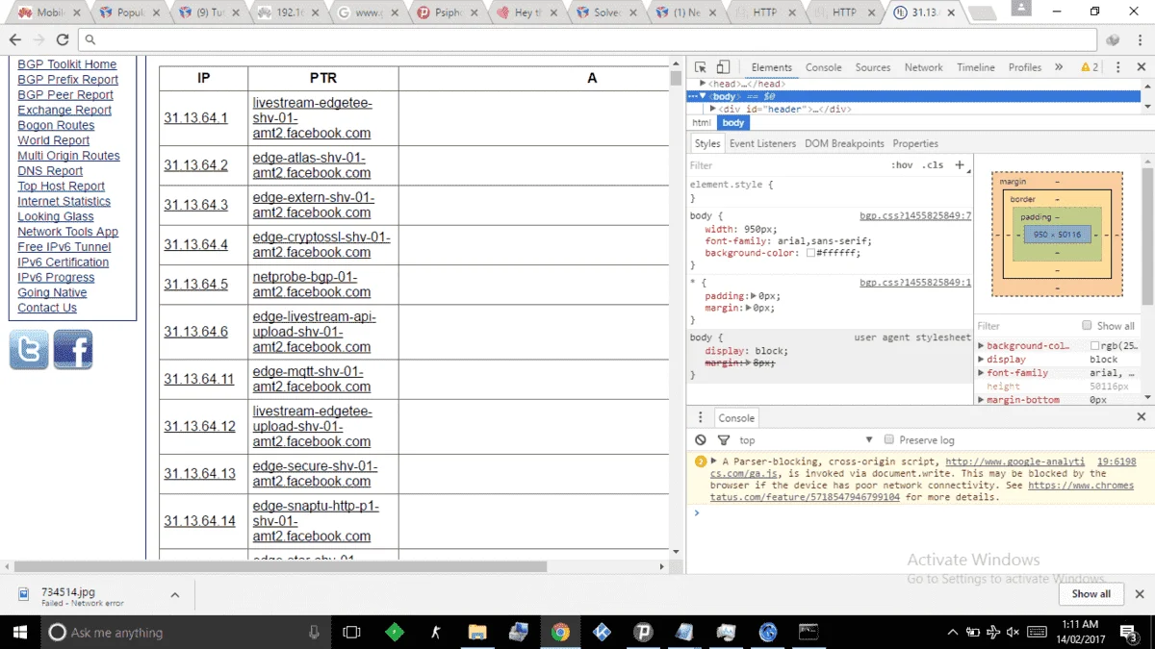Open the DevTools three-dot customize menu
The image size is (1155, 649).
(1117, 67)
